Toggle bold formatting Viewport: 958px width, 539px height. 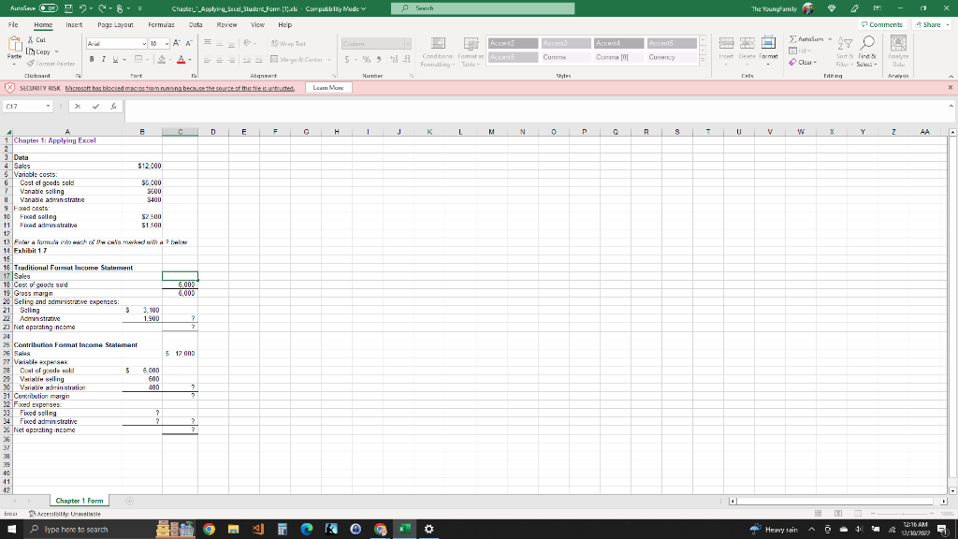tap(91, 58)
